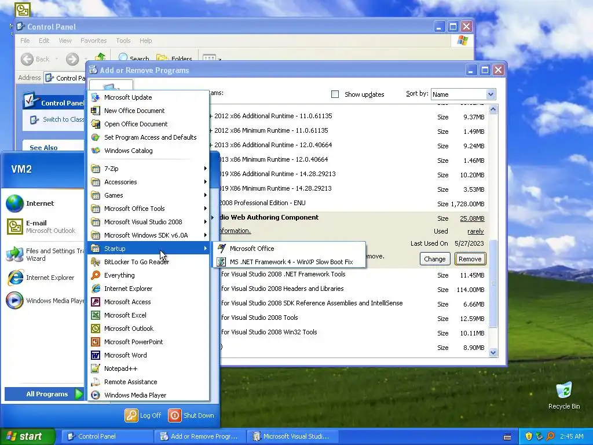Expand the Microsoft Office Tools folder

[148, 209]
